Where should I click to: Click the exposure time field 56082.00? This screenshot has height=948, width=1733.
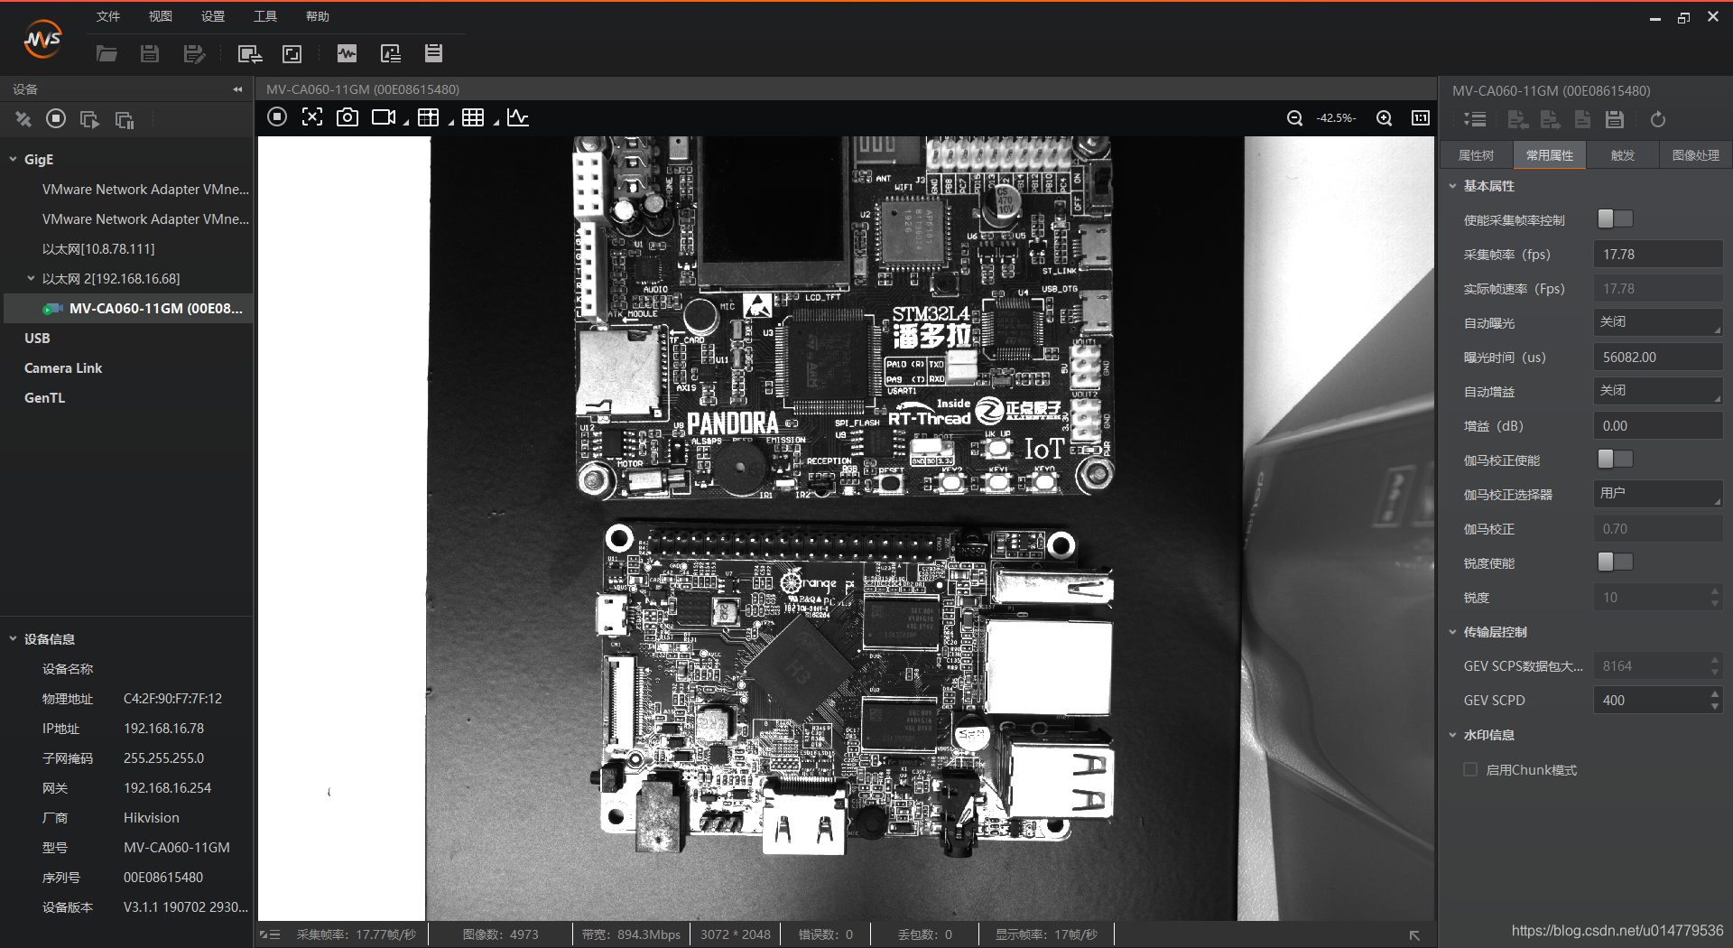click(x=1658, y=357)
